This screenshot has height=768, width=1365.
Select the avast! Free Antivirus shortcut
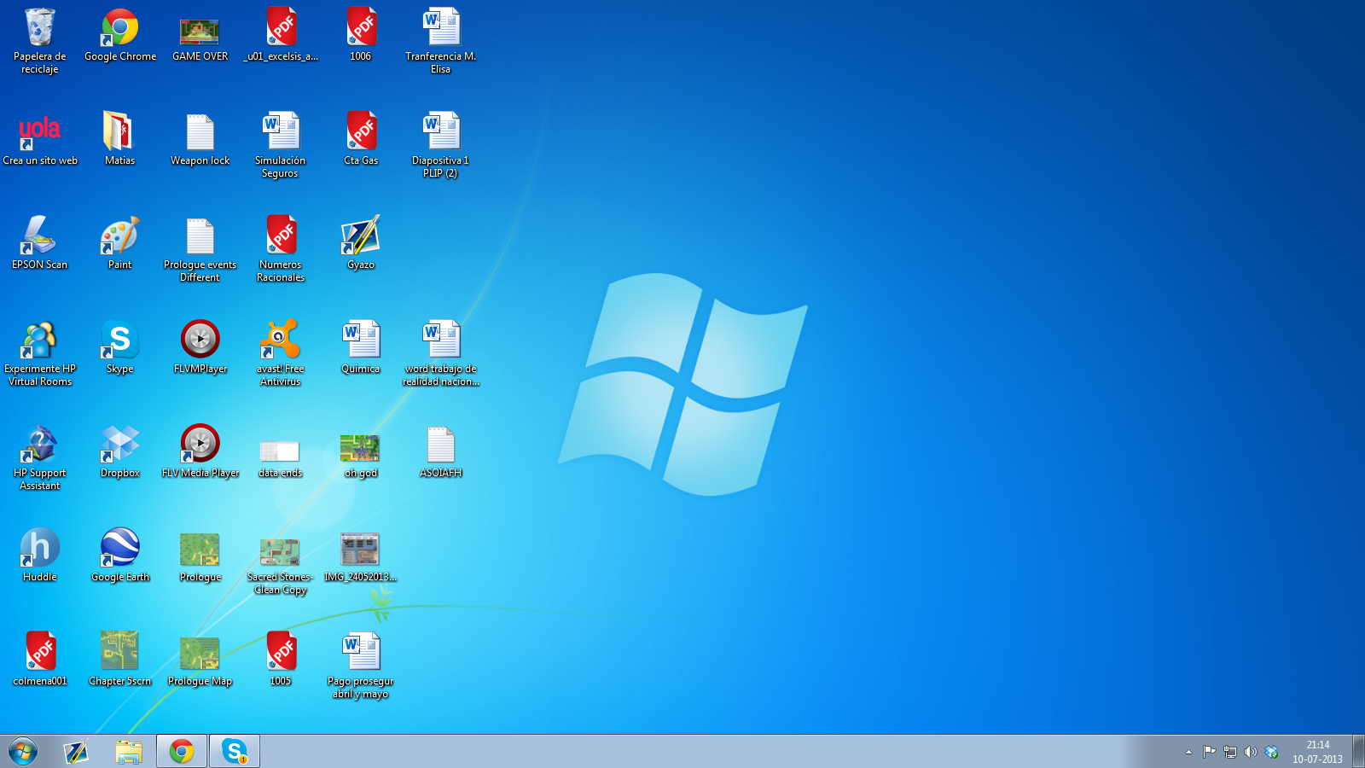tap(281, 353)
